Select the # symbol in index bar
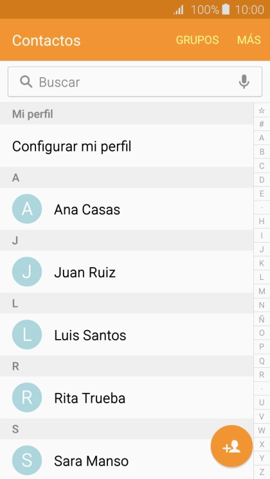This screenshot has height=479, width=270. pyautogui.click(x=262, y=124)
